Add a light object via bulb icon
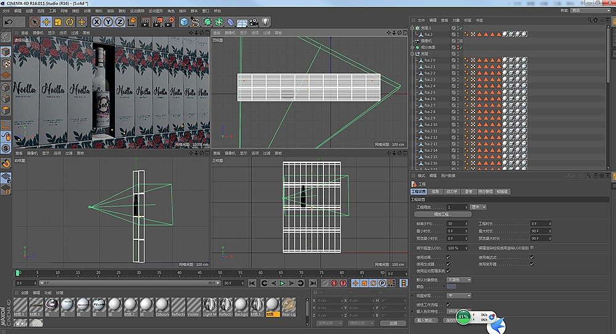 click(266, 22)
